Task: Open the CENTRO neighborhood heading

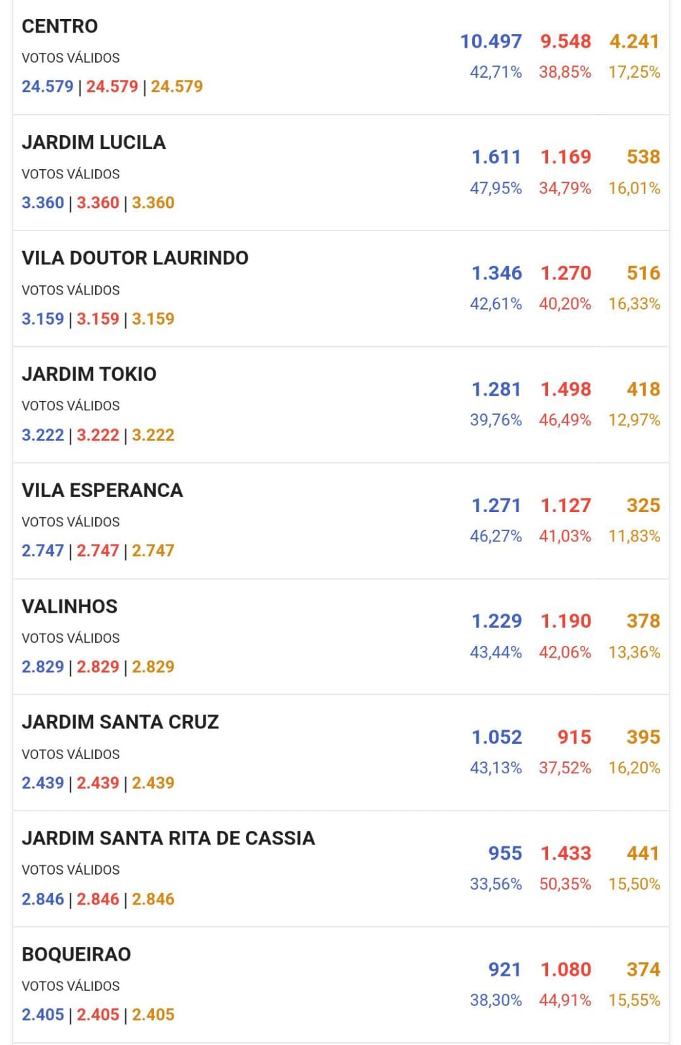Action: click(59, 26)
